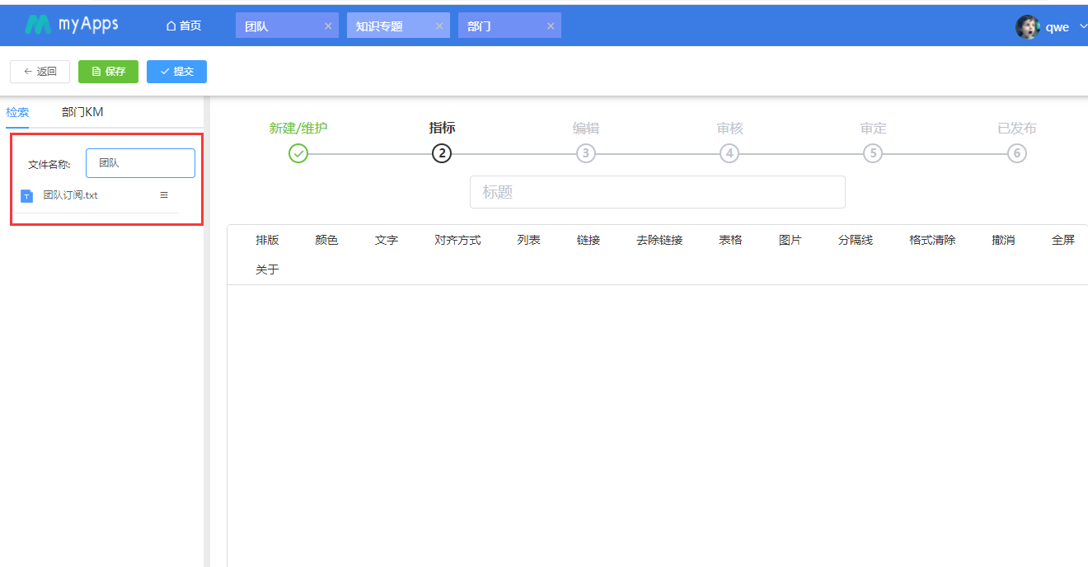Focus the 标题 title input
Screen dimensions: 1088x567
click(x=658, y=192)
